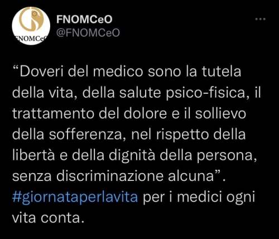Click the line "libertà e della dignità della persona"

(133, 155)
